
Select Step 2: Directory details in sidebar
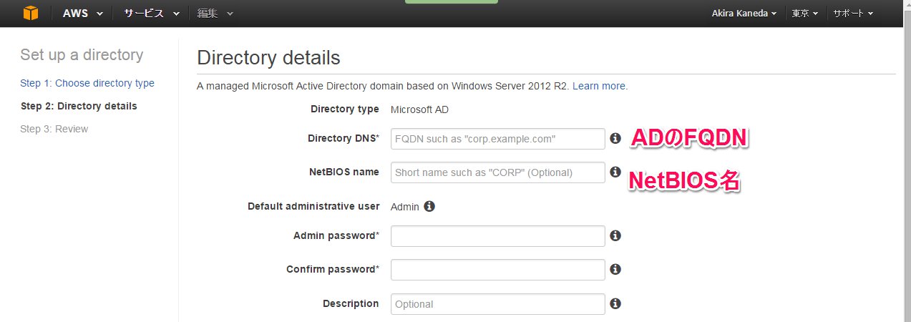(79, 106)
